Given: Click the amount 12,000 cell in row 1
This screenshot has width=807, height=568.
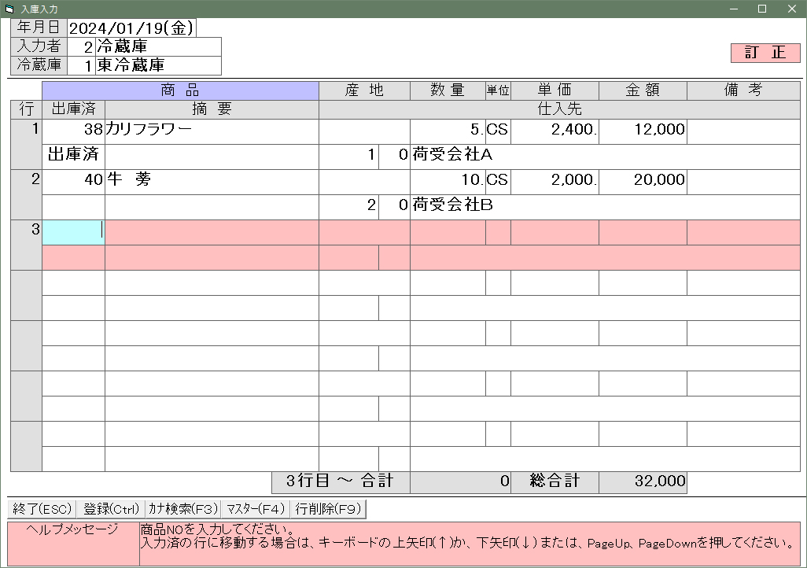Looking at the screenshot, I should (x=642, y=130).
